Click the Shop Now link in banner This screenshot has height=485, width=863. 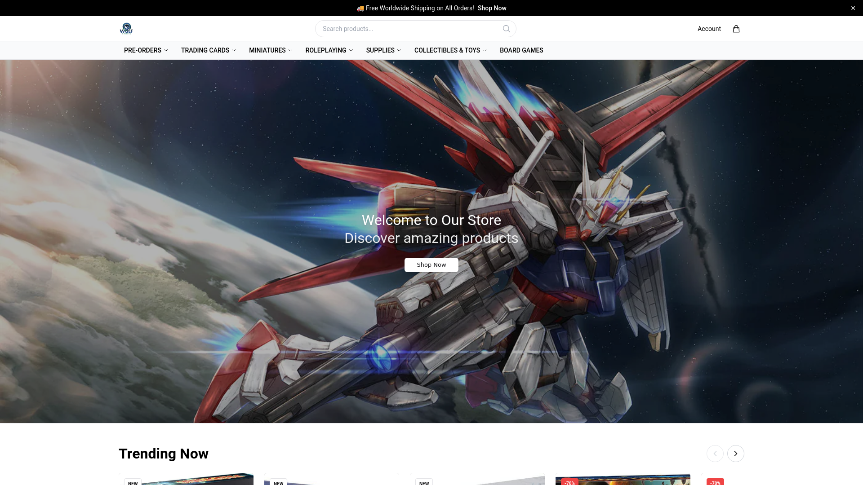pyautogui.click(x=492, y=8)
